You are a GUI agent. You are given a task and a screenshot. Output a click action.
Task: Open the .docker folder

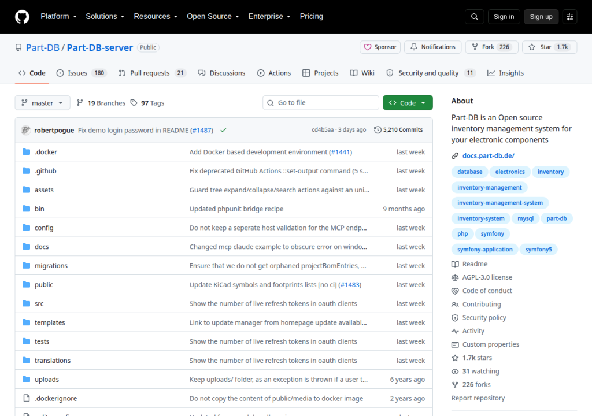tap(46, 152)
